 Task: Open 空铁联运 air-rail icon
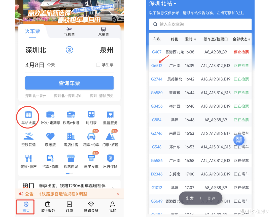click(28, 136)
